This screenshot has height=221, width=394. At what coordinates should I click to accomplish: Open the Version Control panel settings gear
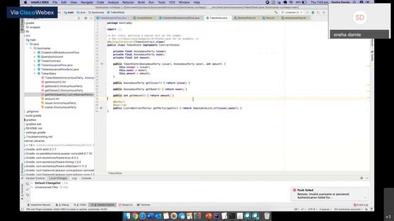[361, 178]
